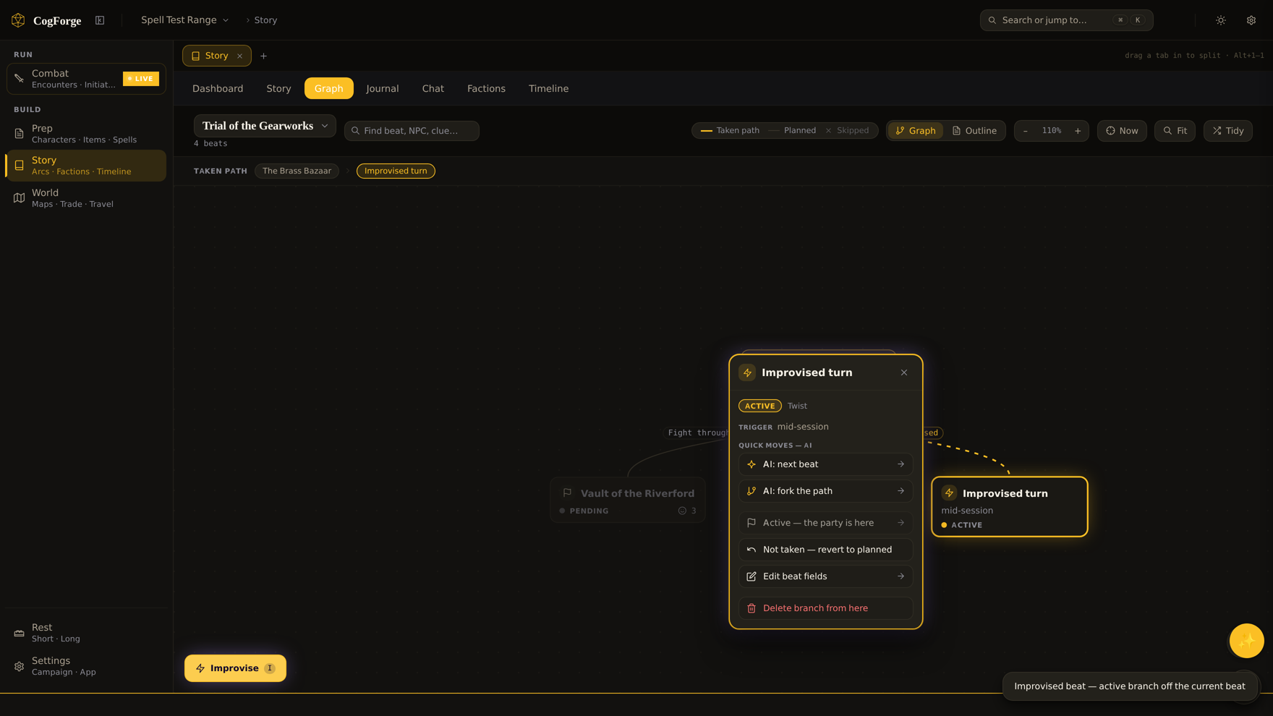Switch to the Timeline tab
This screenshot has width=1273, height=716.
tap(548, 88)
